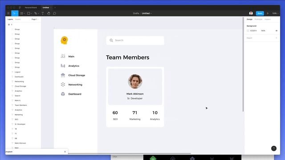Click the Export section label
This screenshot has width=285, height=160.
[x=249, y=38]
